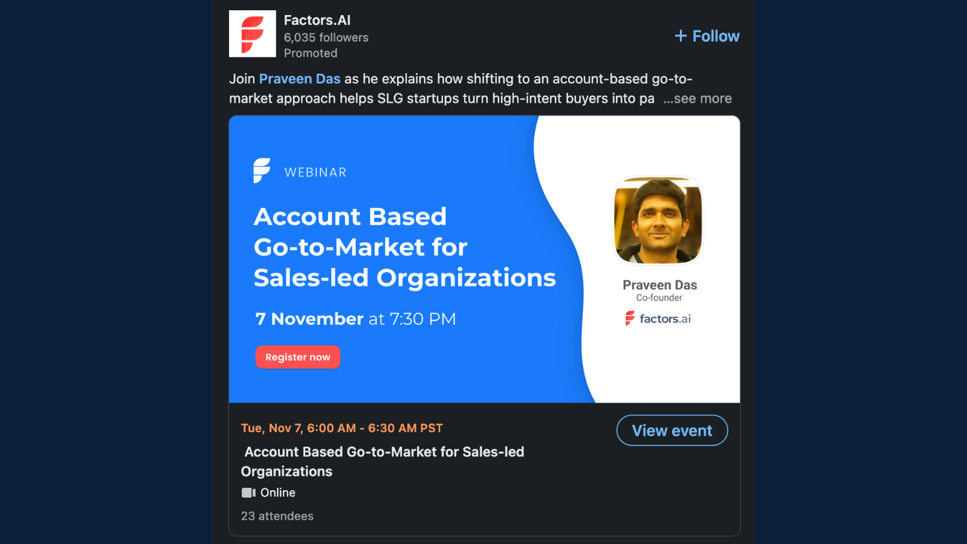This screenshot has height=544, width=967.
Task: Click the video camera icon next to Online
Action: click(x=248, y=493)
